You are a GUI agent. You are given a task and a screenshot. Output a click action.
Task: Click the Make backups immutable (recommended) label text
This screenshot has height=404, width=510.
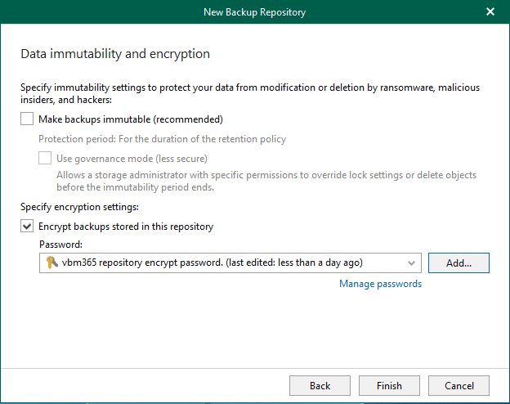click(131, 119)
